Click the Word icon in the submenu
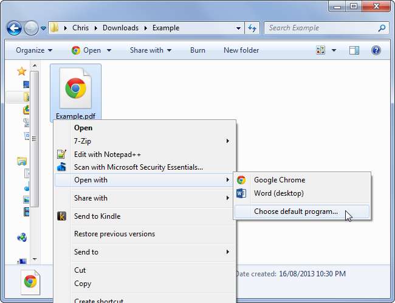 pyautogui.click(x=241, y=193)
